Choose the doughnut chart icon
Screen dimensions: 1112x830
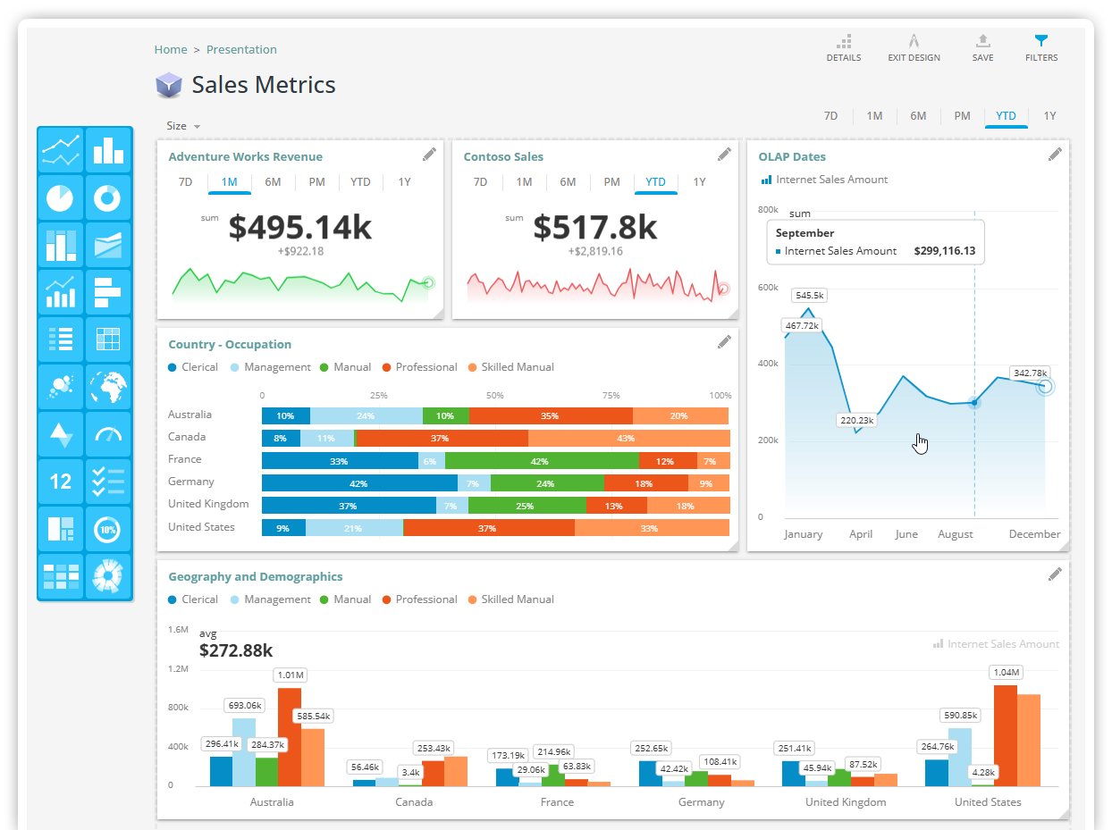coord(108,197)
